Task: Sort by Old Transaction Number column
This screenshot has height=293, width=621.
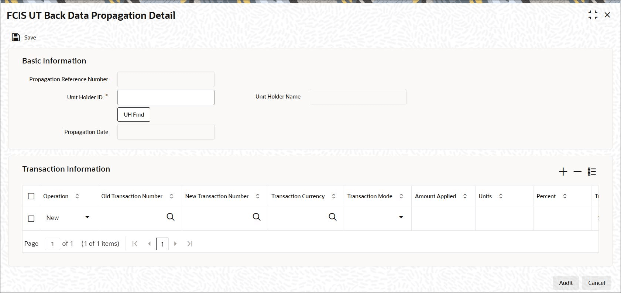Action: 171,196
